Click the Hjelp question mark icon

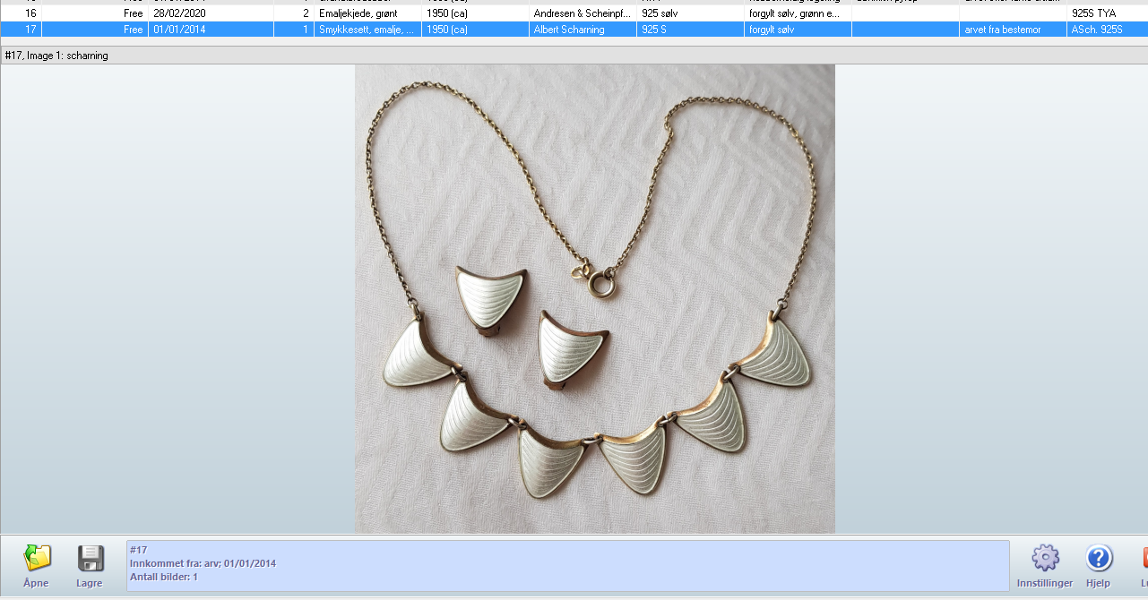point(1099,559)
